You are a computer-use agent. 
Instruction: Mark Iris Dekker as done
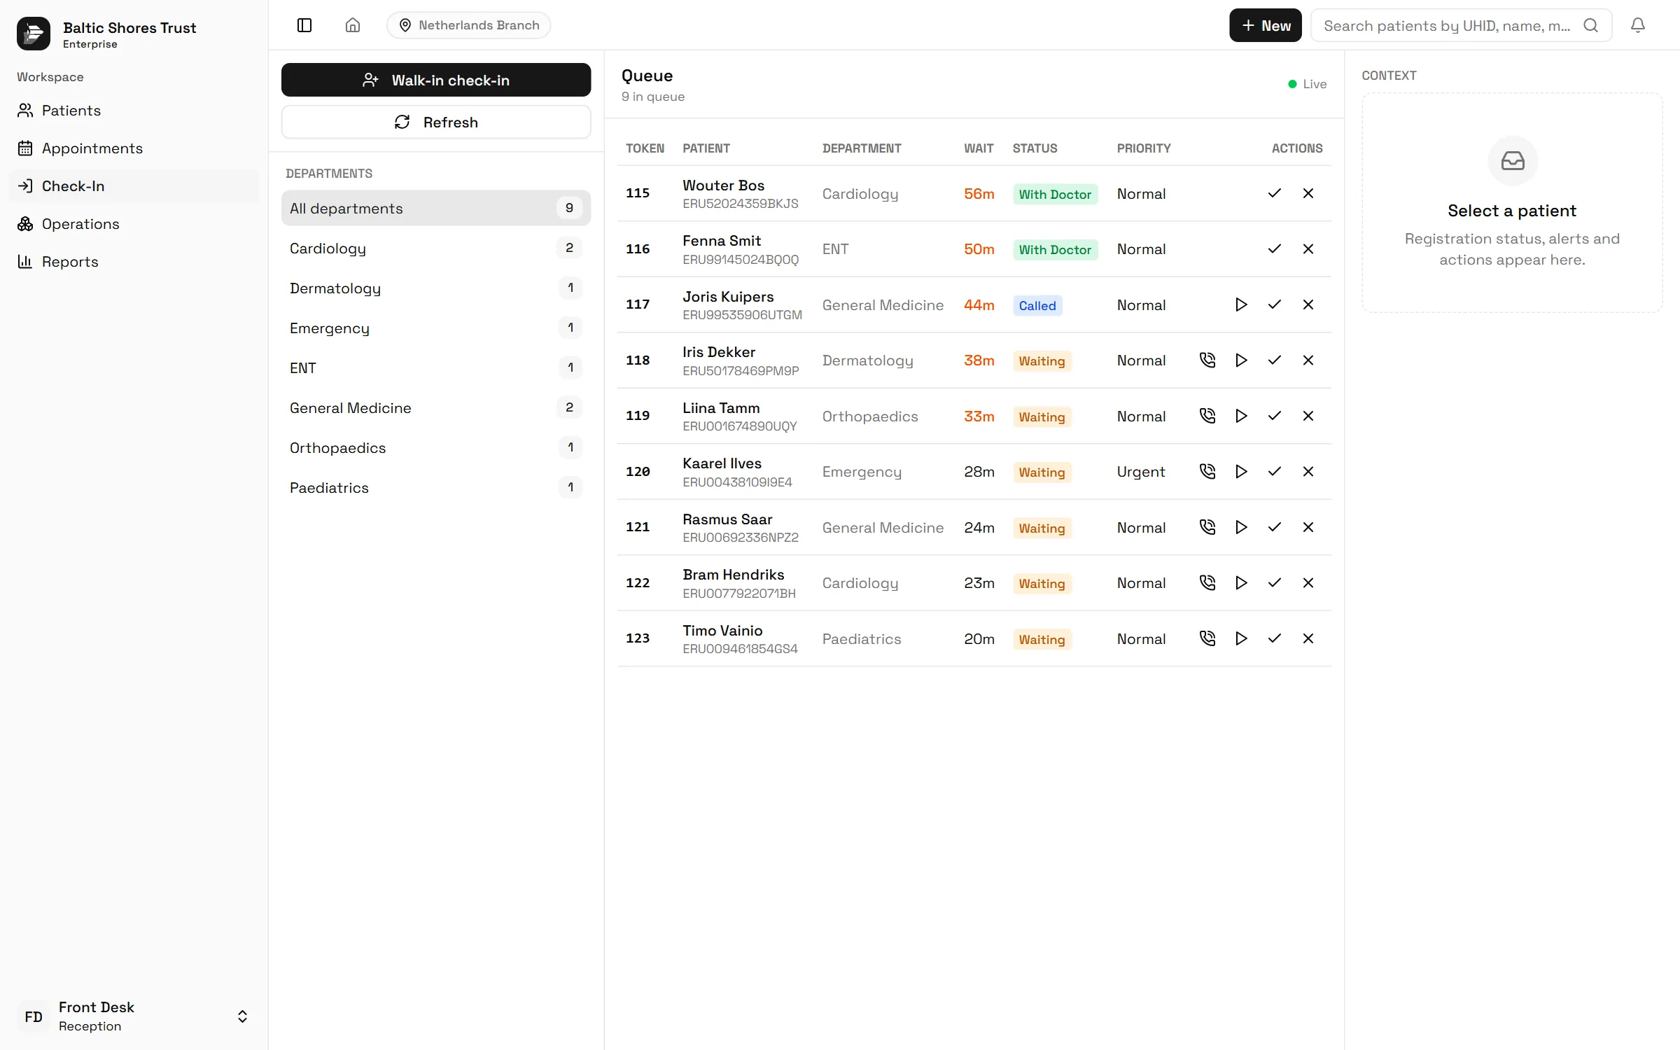click(1275, 360)
